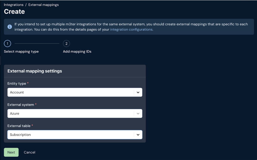Click the Entity type field label
This screenshot has height=160, width=257.
pyautogui.click(x=17, y=84)
